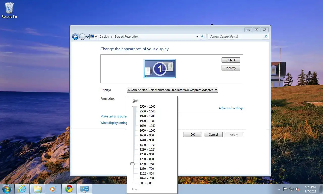Click the search magnifier icon
Screen dimensions: 323x194
[266, 37]
